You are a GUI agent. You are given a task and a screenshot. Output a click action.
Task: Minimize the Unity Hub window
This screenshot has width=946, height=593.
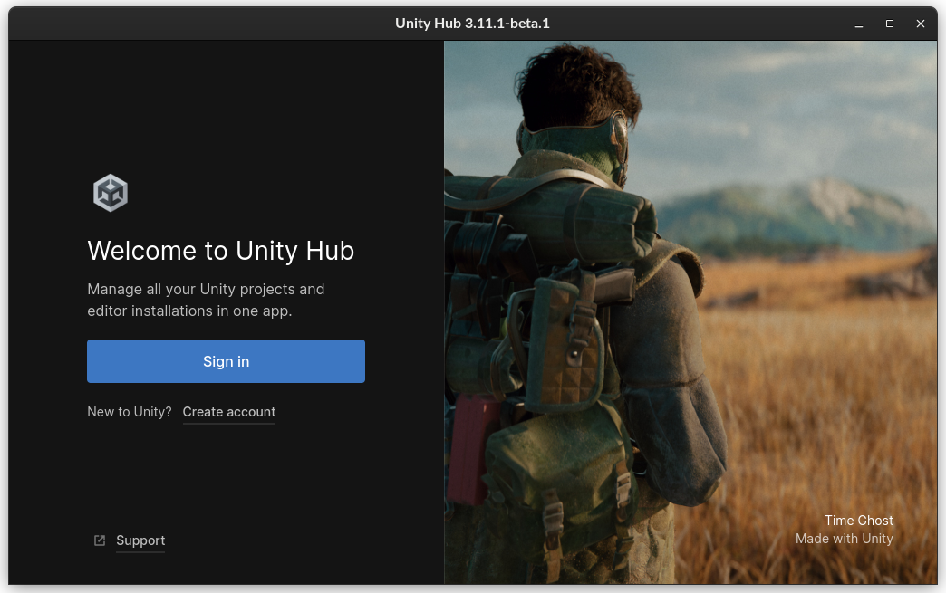coord(859,24)
